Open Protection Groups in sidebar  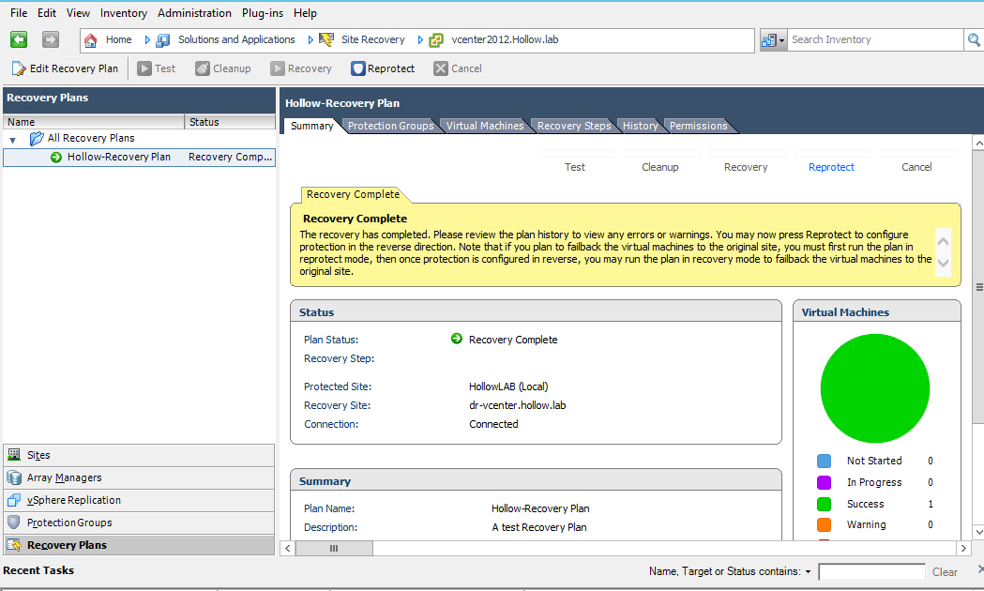click(x=69, y=523)
